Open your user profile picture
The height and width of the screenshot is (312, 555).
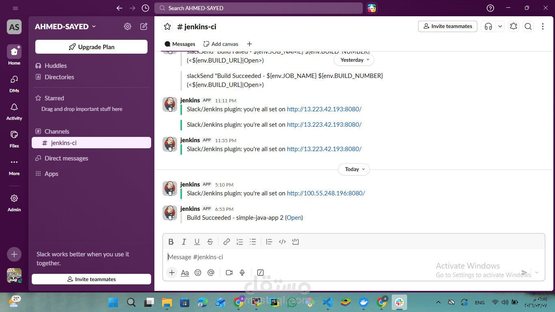(x=14, y=275)
